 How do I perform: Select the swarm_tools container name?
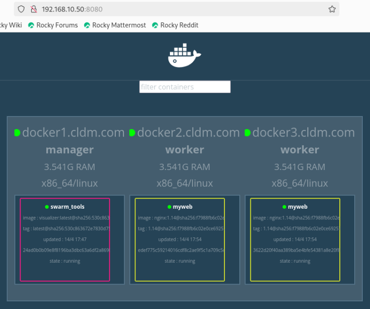[x=67, y=207]
